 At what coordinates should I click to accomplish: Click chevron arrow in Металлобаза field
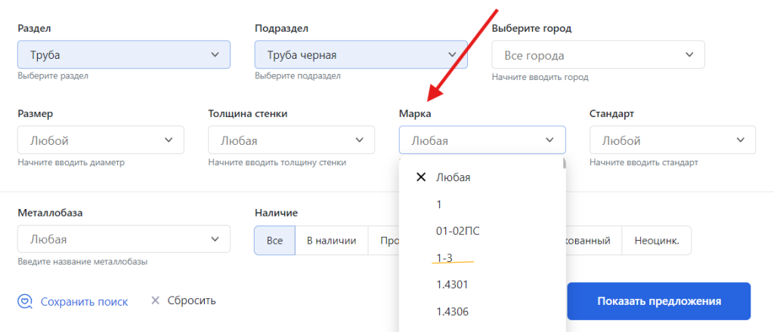click(214, 239)
